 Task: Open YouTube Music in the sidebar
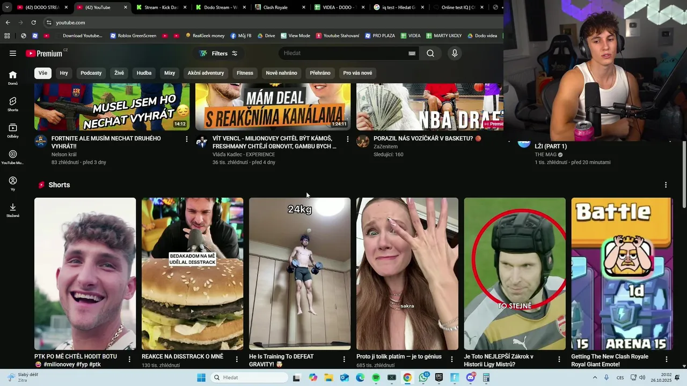(13, 157)
